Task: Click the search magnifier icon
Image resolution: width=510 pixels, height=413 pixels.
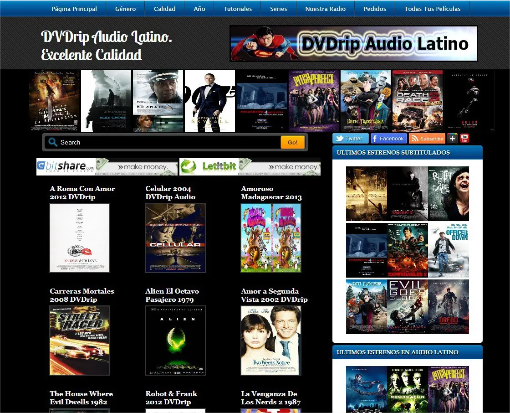Action: [x=52, y=142]
